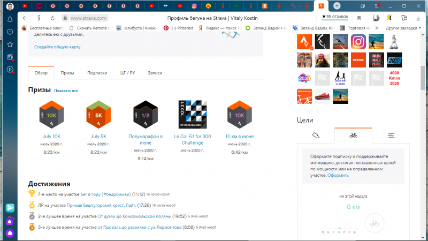The width and height of the screenshot is (428, 241).
Task: Switch to the Записи tab
Action: 155,73
